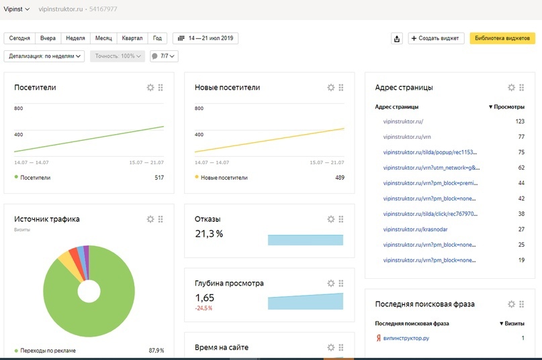The image size is (542, 360).
Task: Open link vipinstruktor.ru/vrn?pm_block=premi...
Action: tap(431, 183)
